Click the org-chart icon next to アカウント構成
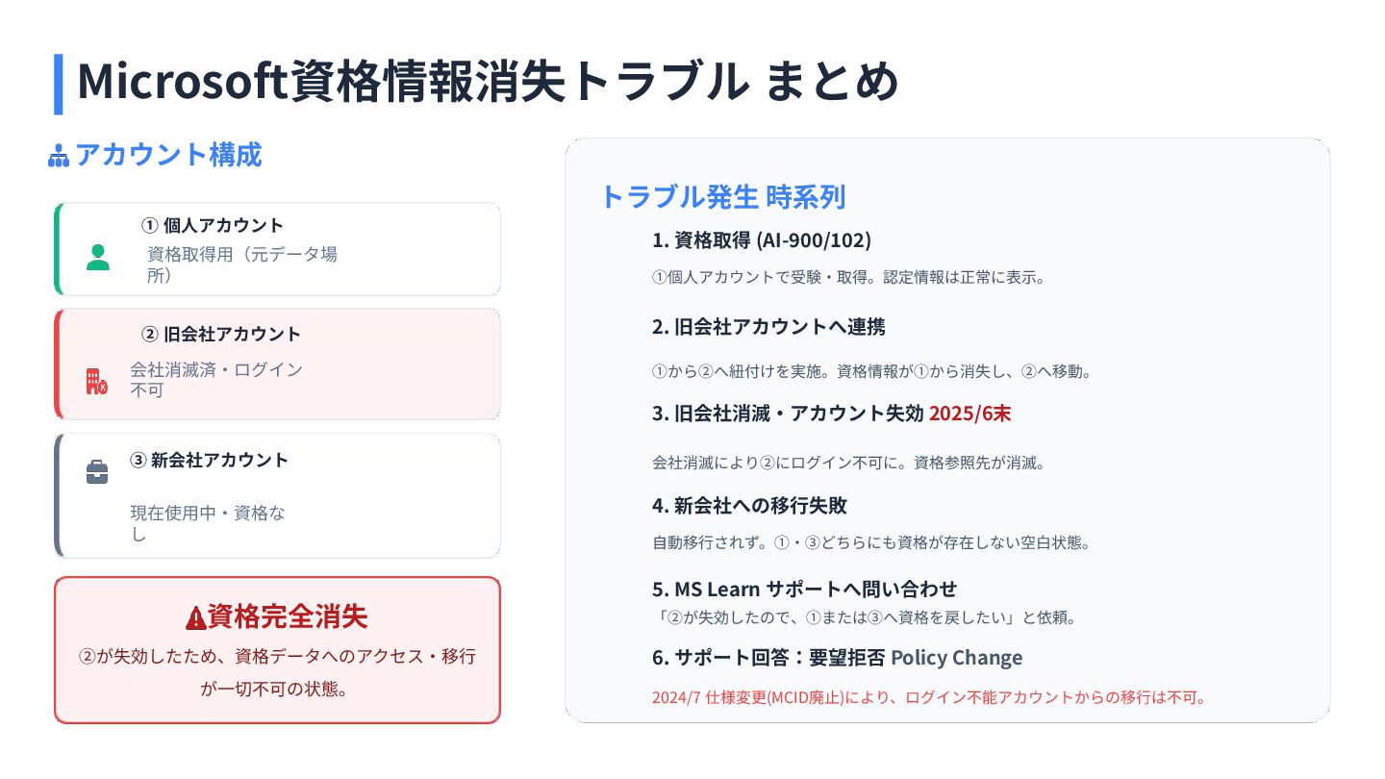1385x779 pixels. [x=59, y=156]
